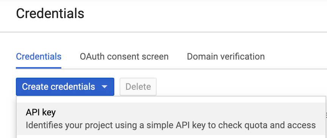Viewport: 327px width, 138px height.
Task: Click the bold 'API key' option title
Action: 40,113
